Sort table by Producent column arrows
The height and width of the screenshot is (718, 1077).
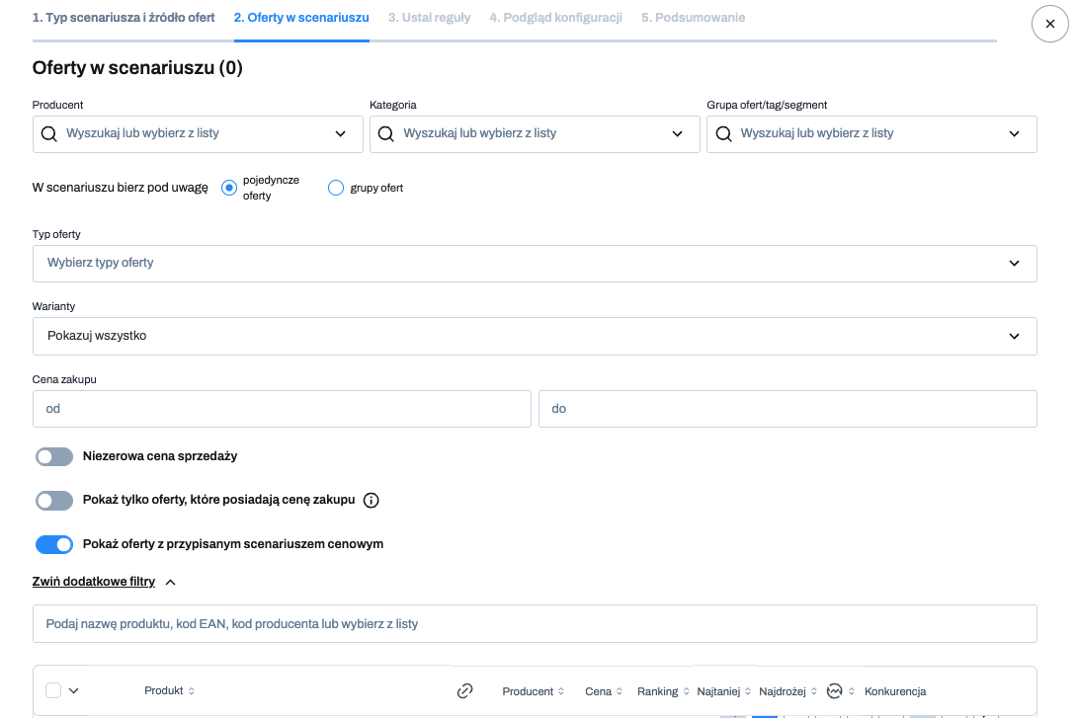pos(561,691)
